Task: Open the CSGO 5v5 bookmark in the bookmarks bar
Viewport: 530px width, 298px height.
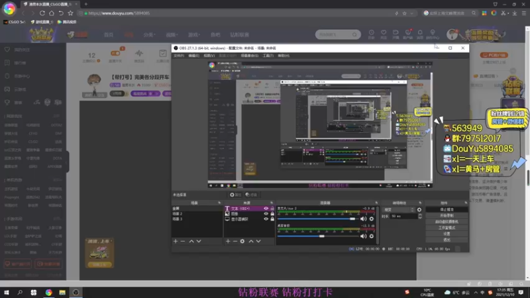Action: click(15, 22)
